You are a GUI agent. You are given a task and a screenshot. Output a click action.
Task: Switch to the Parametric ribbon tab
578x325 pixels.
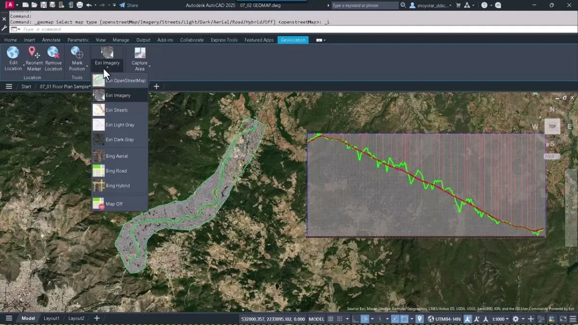pos(78,40)
